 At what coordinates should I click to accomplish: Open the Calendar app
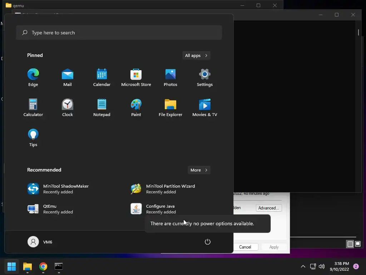click(102, 78)
